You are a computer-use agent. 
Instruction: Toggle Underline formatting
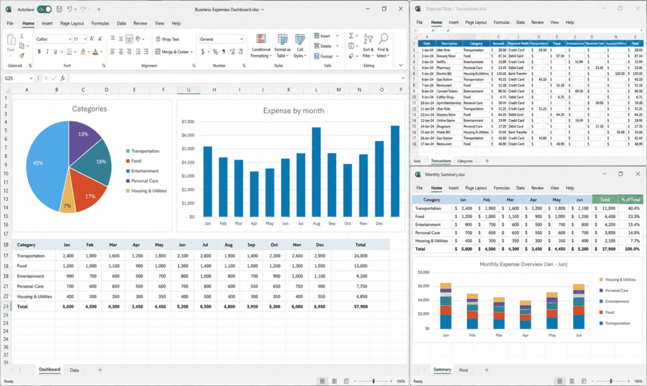[56, 52]
